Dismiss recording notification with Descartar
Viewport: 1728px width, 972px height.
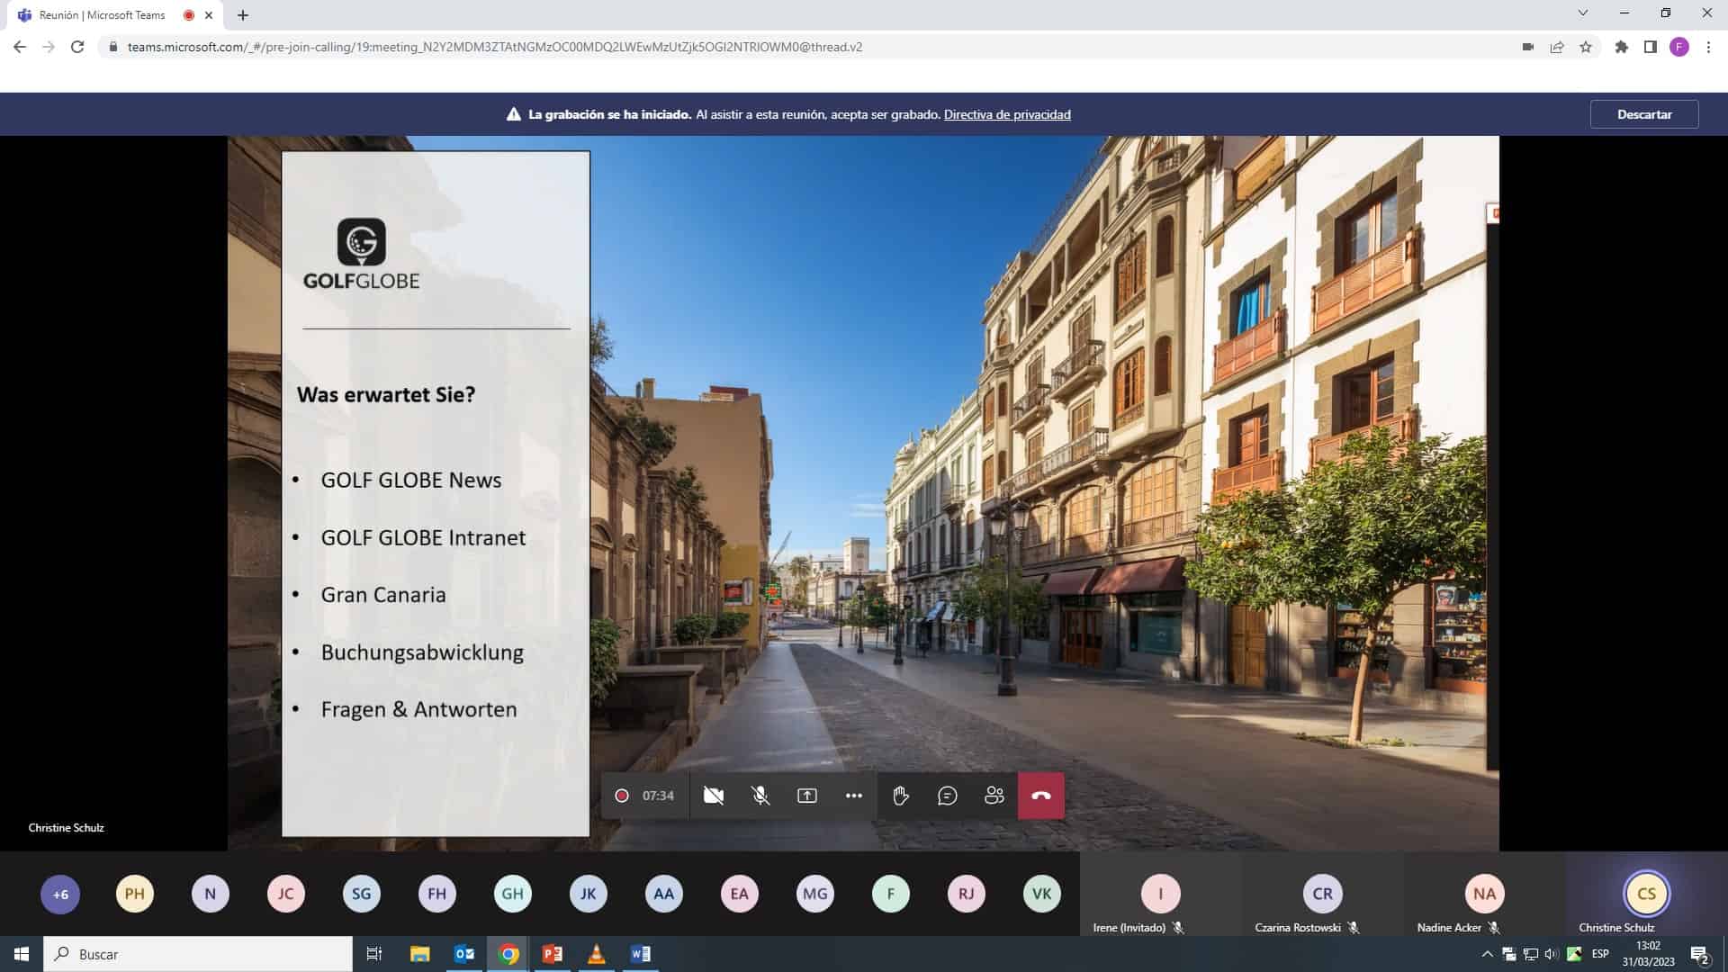pyautogui.click(x=1644, y=114)
